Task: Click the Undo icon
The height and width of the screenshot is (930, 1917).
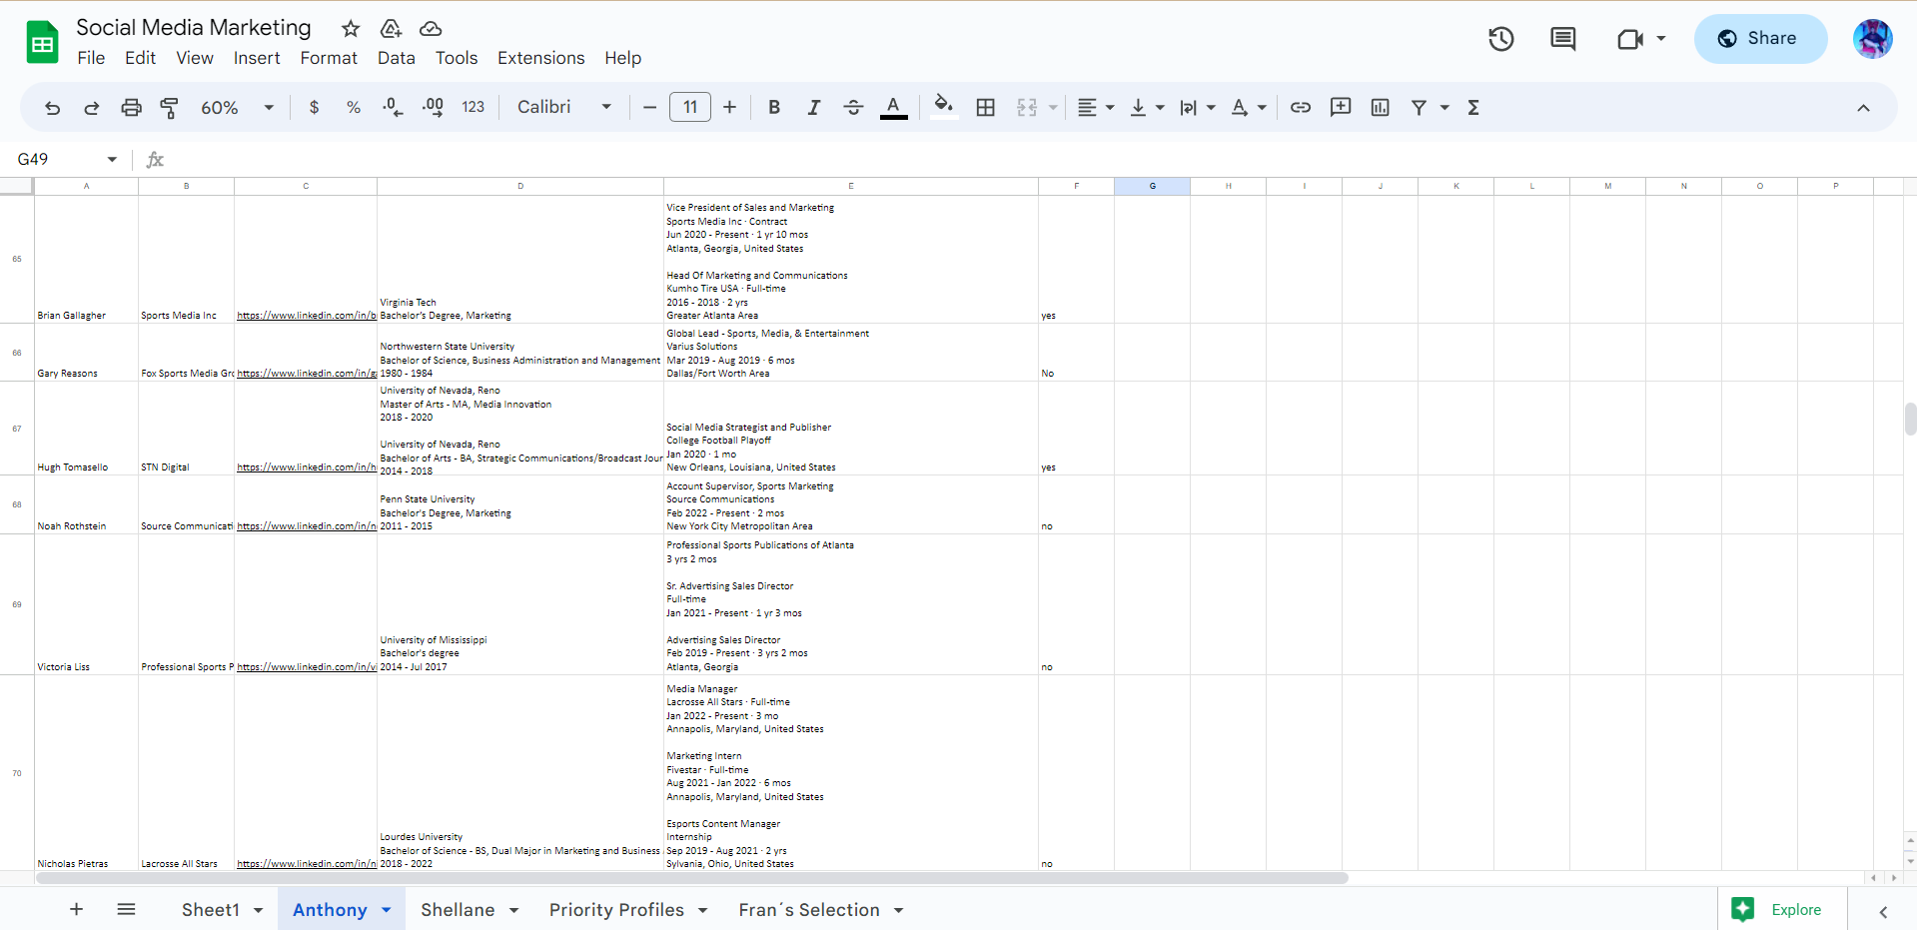Action: click(x=53, y=108)
